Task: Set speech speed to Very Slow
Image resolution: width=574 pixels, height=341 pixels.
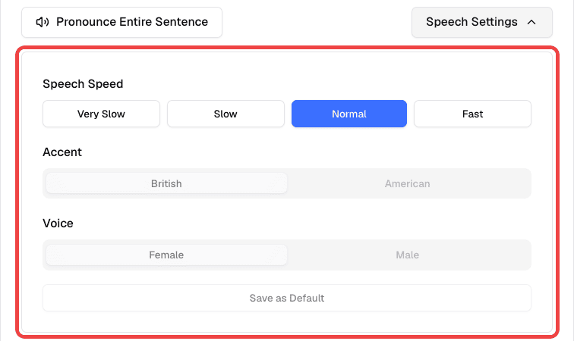Action: click(x=102, y=114)
